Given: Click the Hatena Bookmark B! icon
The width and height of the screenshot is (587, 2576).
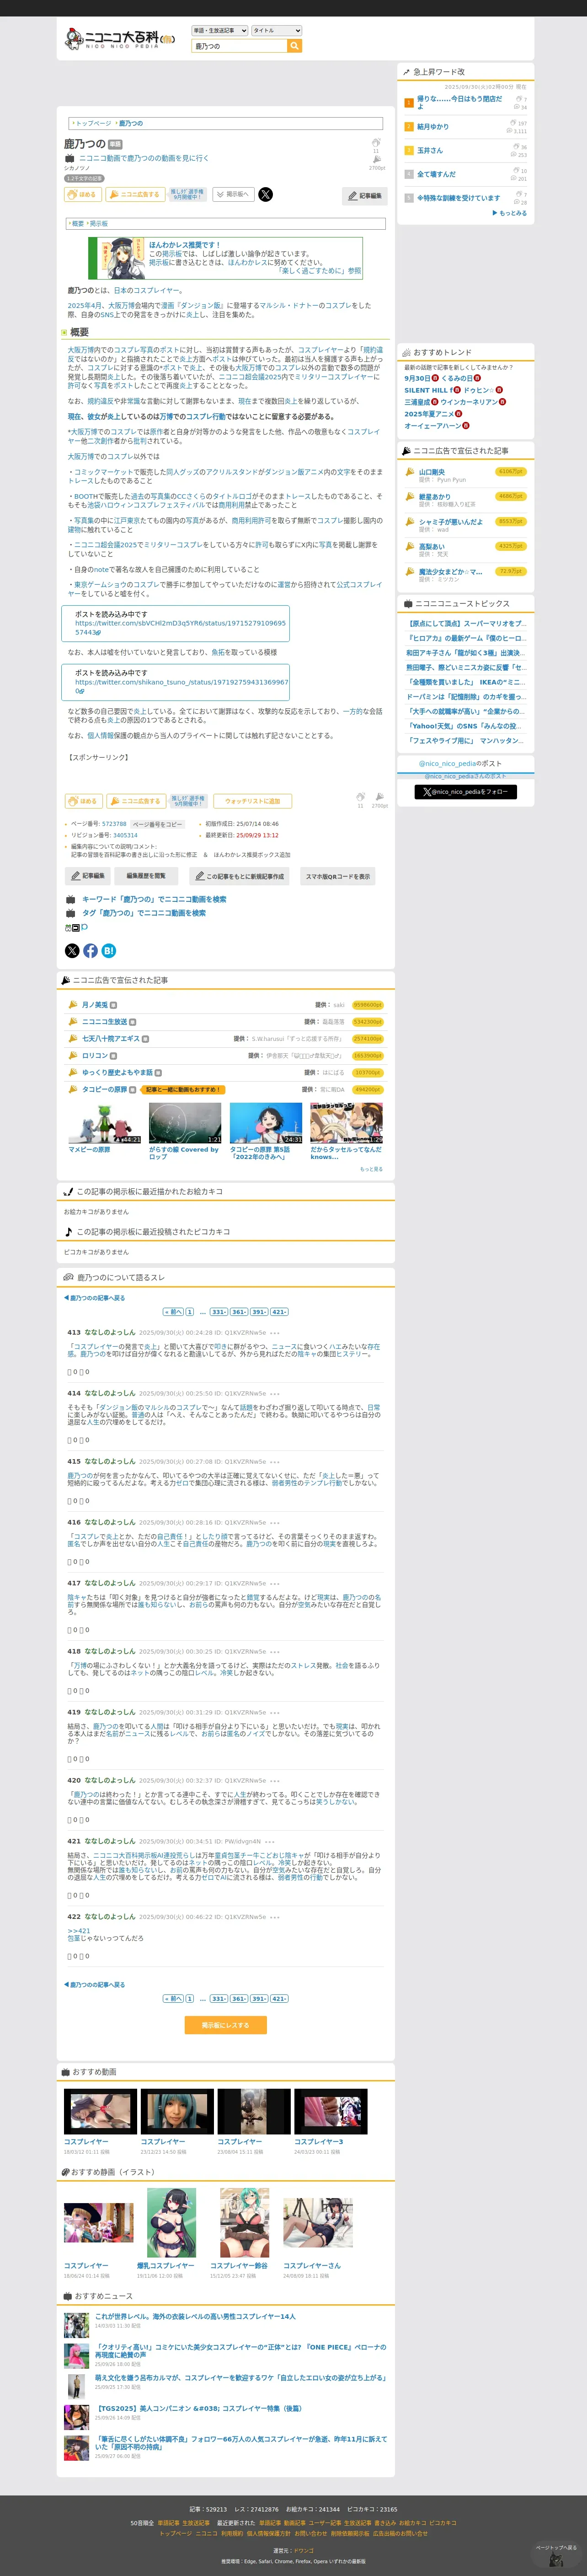Looking at the screenshot, I should (108, 951).
